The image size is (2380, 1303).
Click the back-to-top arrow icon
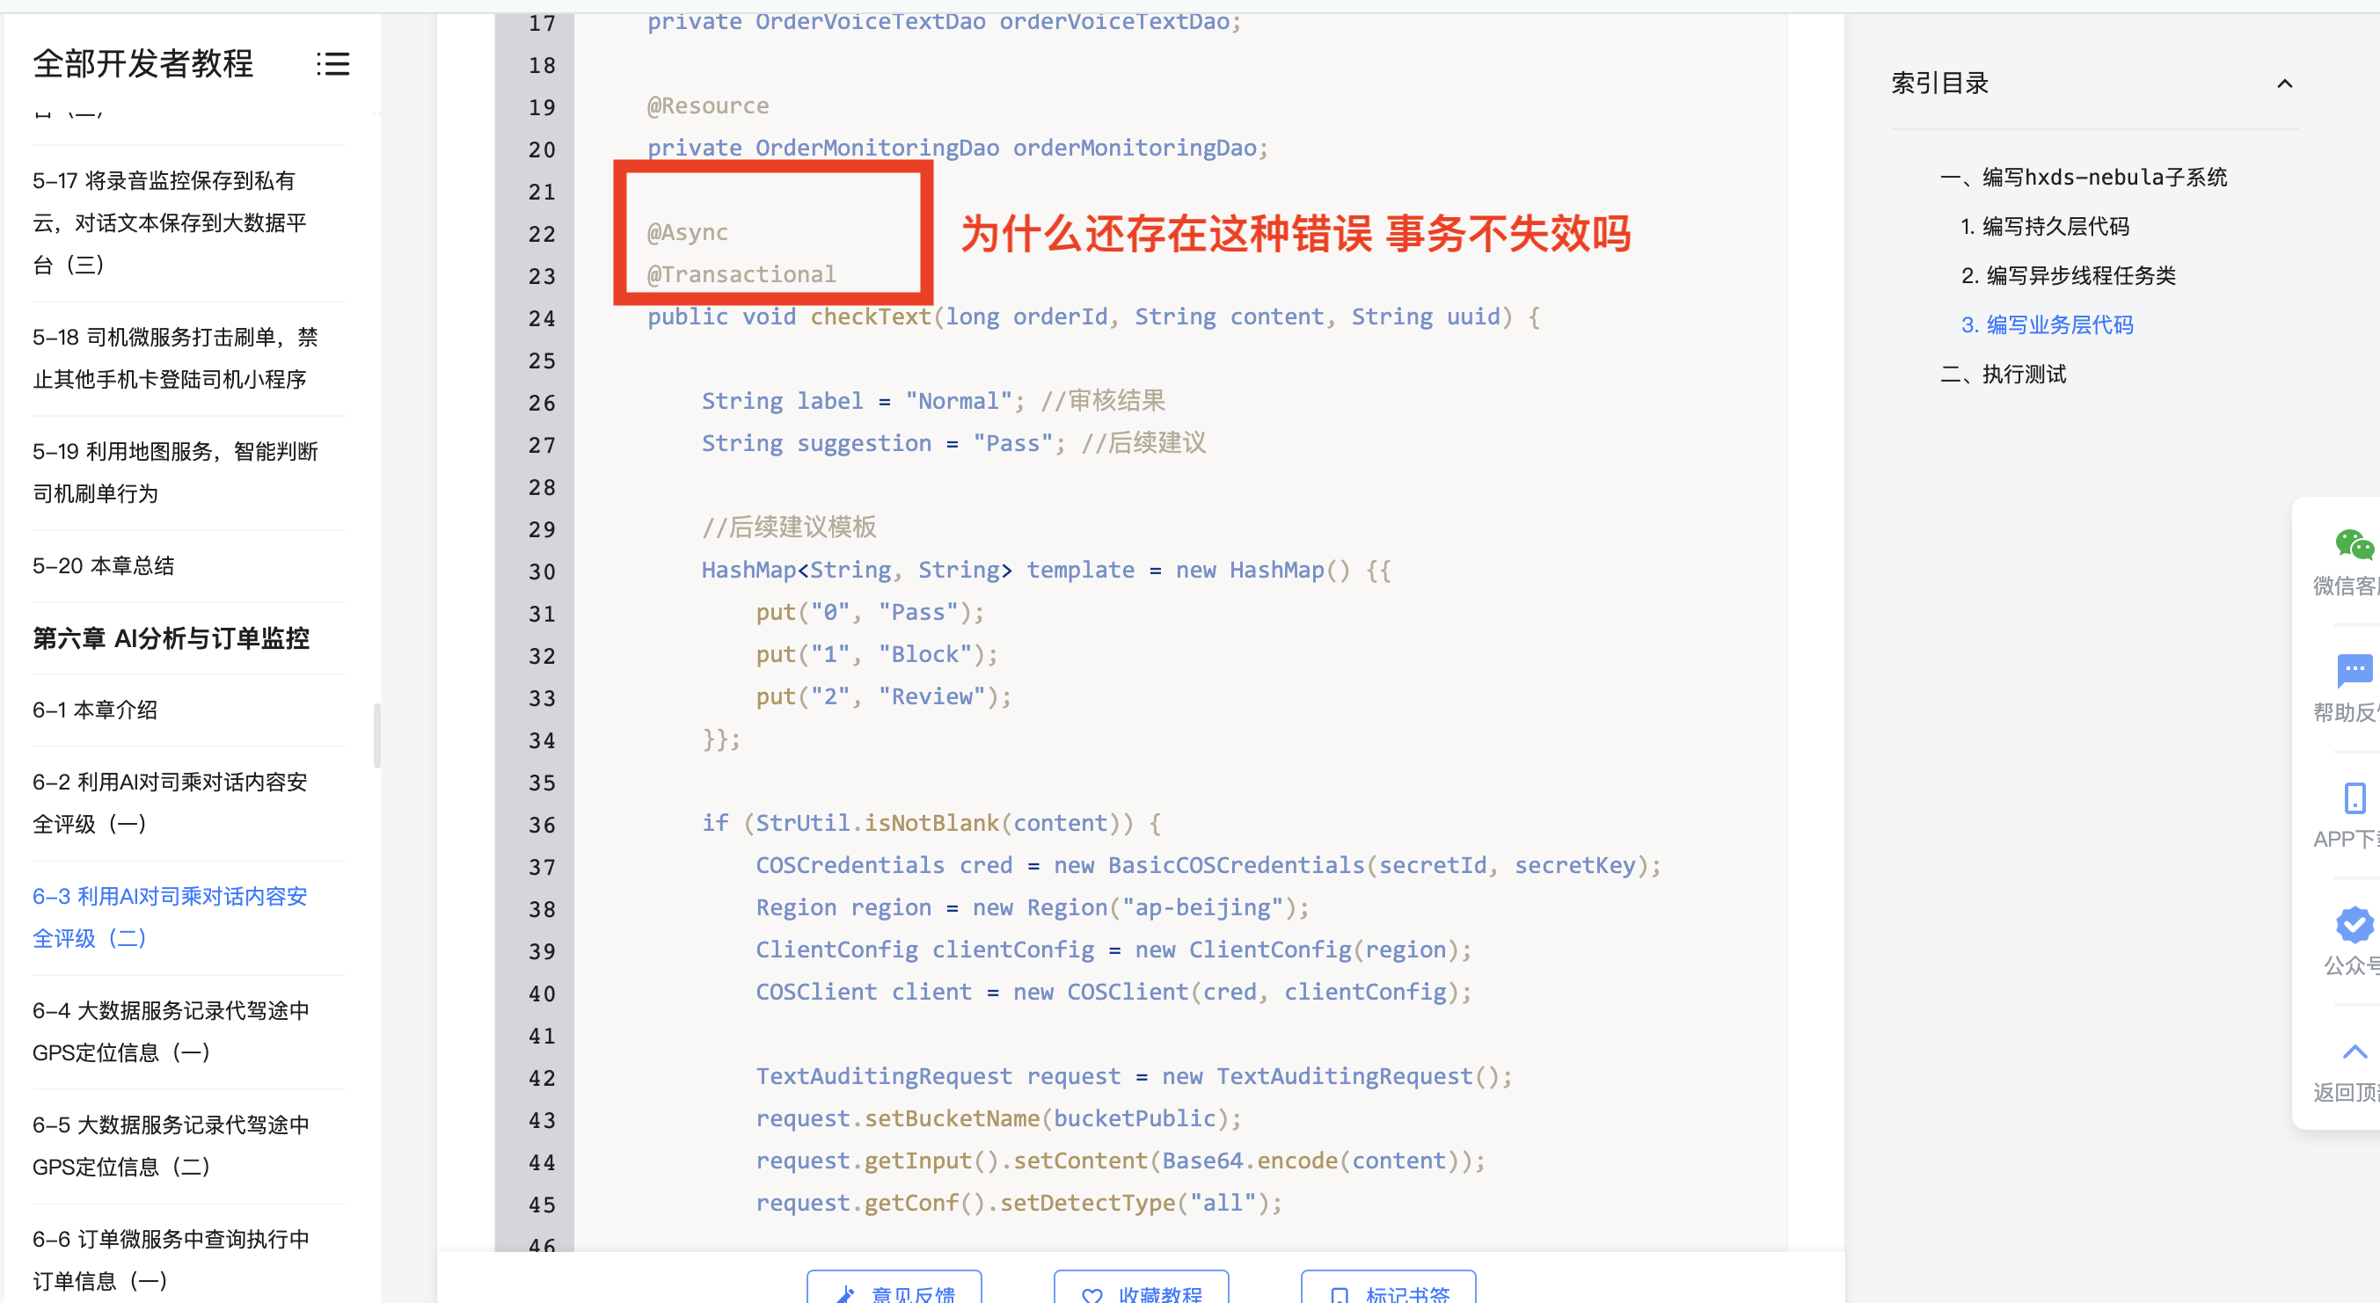pyautogui.click(x=2354, y=1052)
